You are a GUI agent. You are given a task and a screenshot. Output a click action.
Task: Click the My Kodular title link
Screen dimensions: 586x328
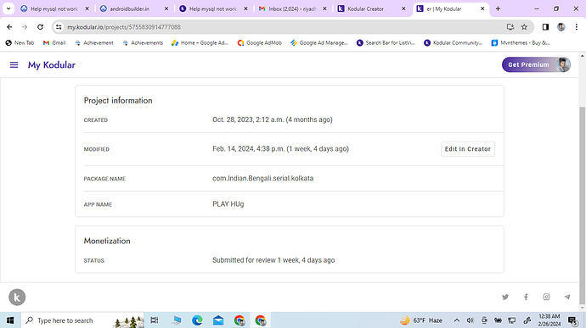[x=52, y=65]
